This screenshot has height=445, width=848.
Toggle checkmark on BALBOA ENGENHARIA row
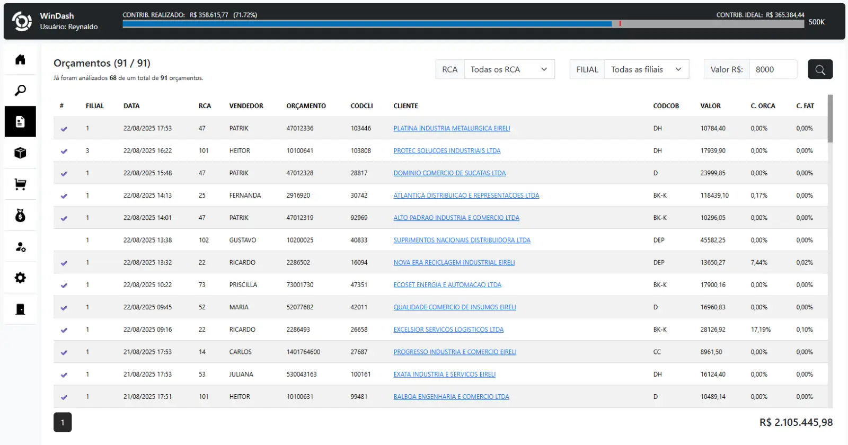tap(64, 397)
